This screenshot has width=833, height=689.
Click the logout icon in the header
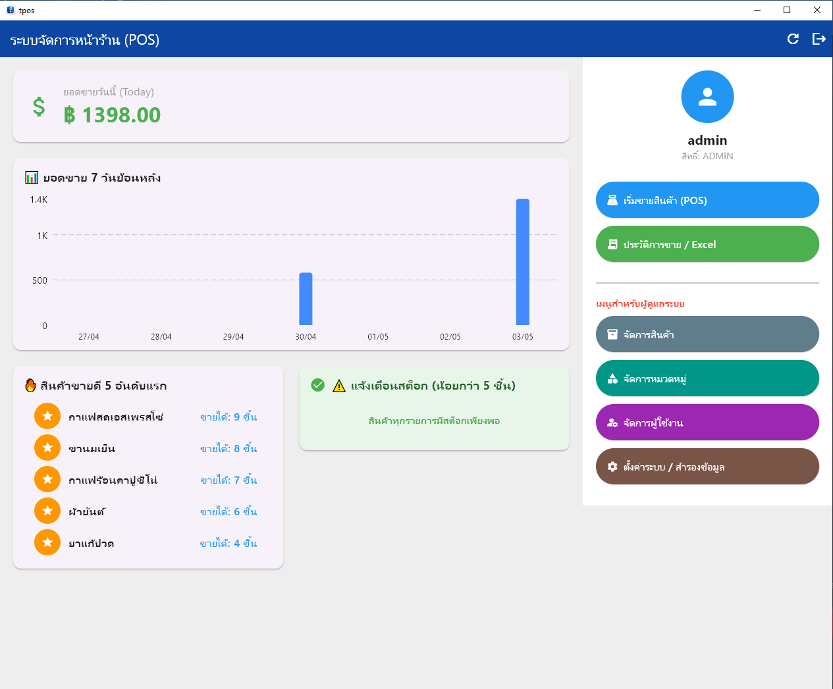click(819, 39)
